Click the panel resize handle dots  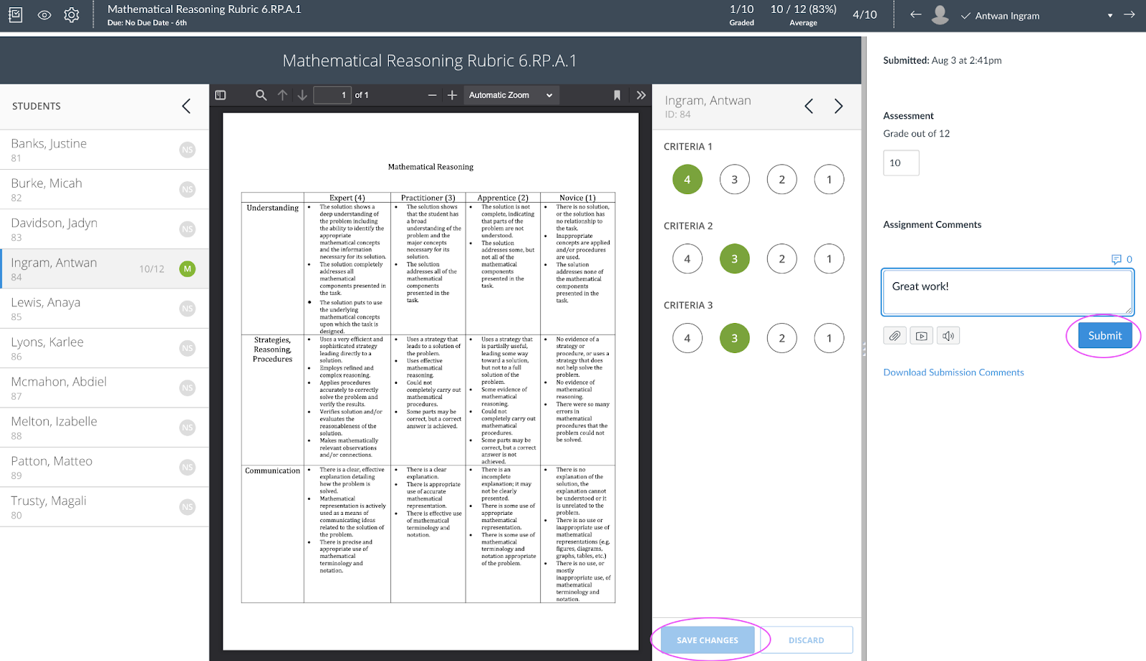tap(864, 349)
